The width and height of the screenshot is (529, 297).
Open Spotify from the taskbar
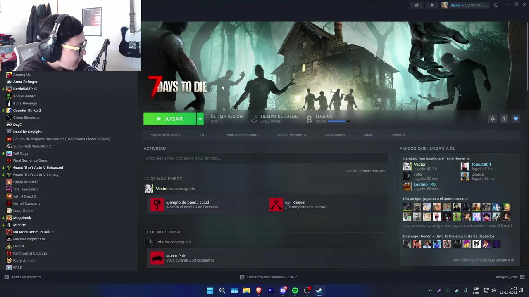point(295,290)
